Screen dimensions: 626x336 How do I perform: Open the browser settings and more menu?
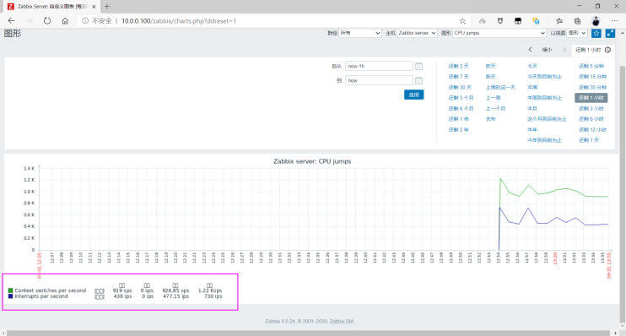[x=614, y=21]
